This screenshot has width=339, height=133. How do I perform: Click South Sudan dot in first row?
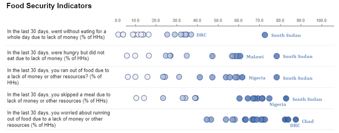[265, 35]
